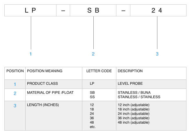Viewport: 192px width, 135px height.
Task: Click blue position number 3 under diagram
Action: pos(157,54)
